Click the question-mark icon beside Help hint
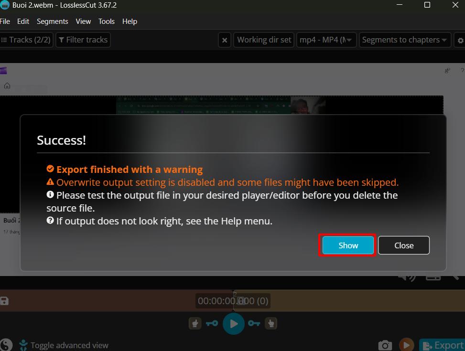The width and height of the screenshot is (465, 351). pyautogui.click(x=50, y=221)
